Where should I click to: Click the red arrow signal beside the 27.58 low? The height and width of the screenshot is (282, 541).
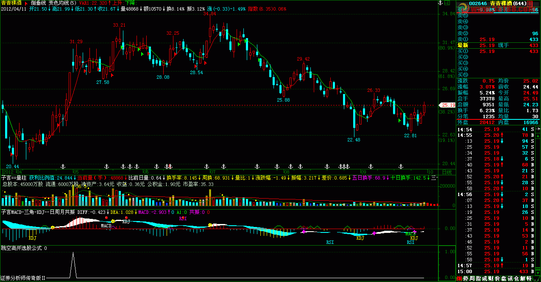tap(112, 75)
